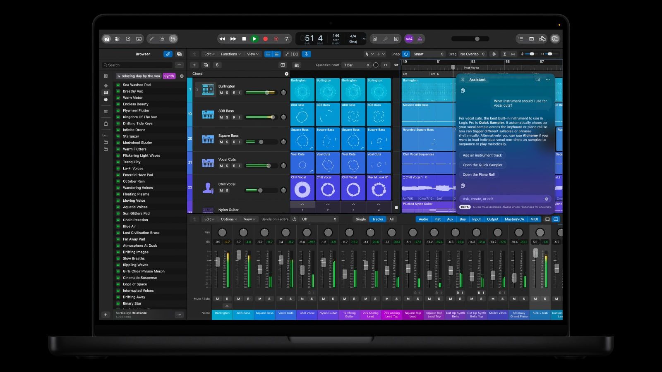Screen dimensions: 662x372
Task: Open the Library browser icon in control bar
Action: tap(107, 39)
